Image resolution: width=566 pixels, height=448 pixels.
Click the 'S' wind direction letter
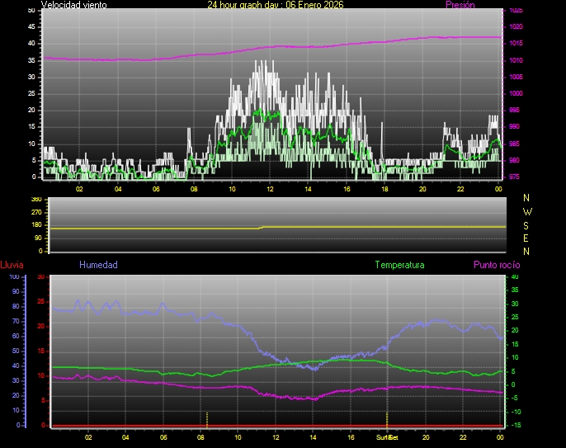527,224
